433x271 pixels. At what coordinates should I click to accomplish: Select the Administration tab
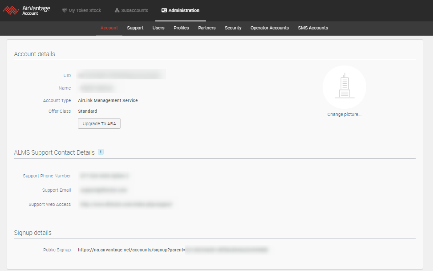click(x=180, y=10)
